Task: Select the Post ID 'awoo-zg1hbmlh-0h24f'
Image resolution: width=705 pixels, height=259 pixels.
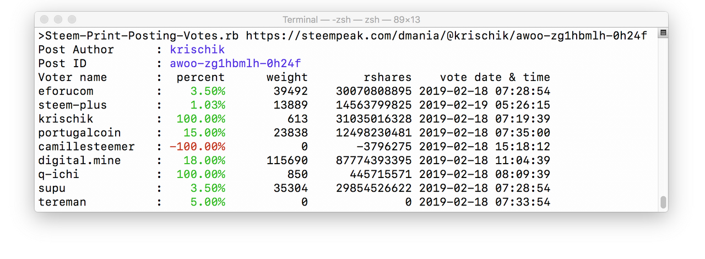Action: pos(235,63)
